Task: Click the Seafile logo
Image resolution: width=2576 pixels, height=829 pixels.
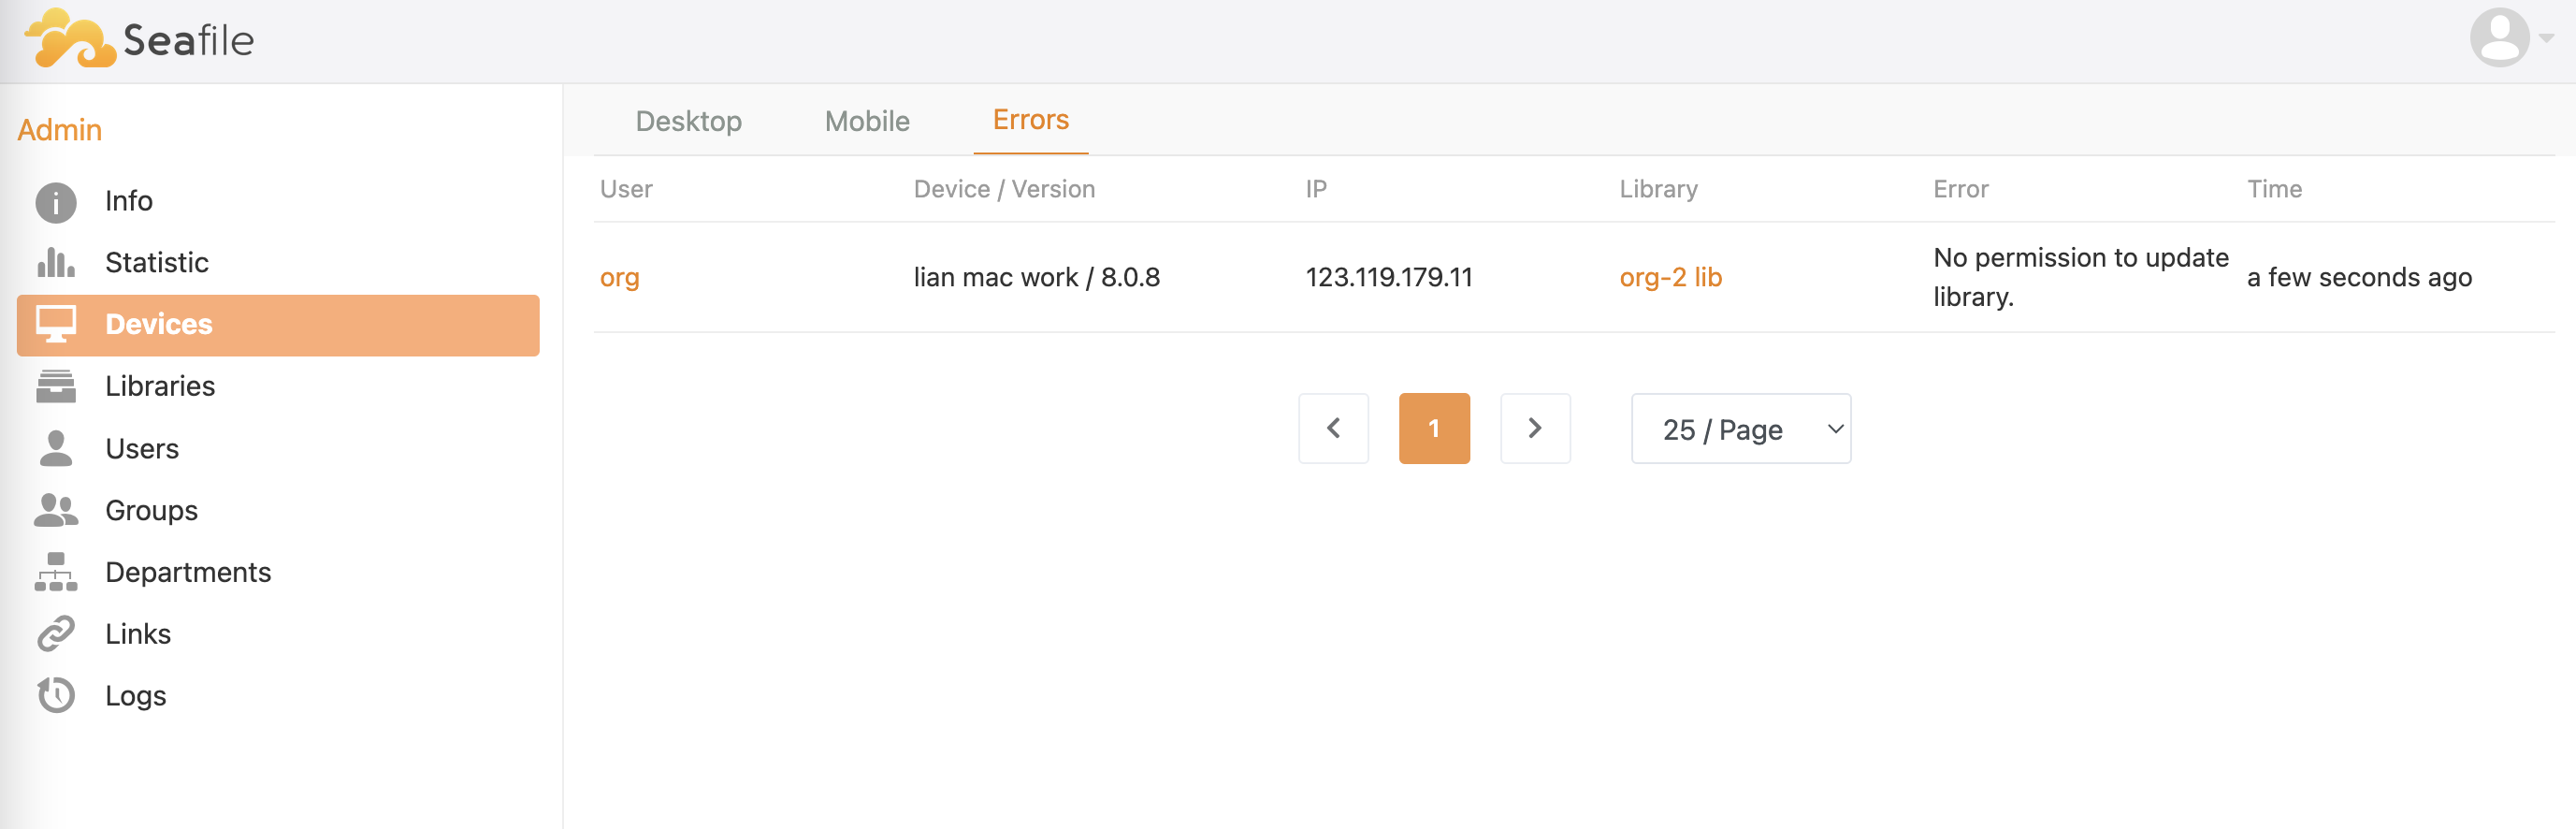Action: coord(139,40)
